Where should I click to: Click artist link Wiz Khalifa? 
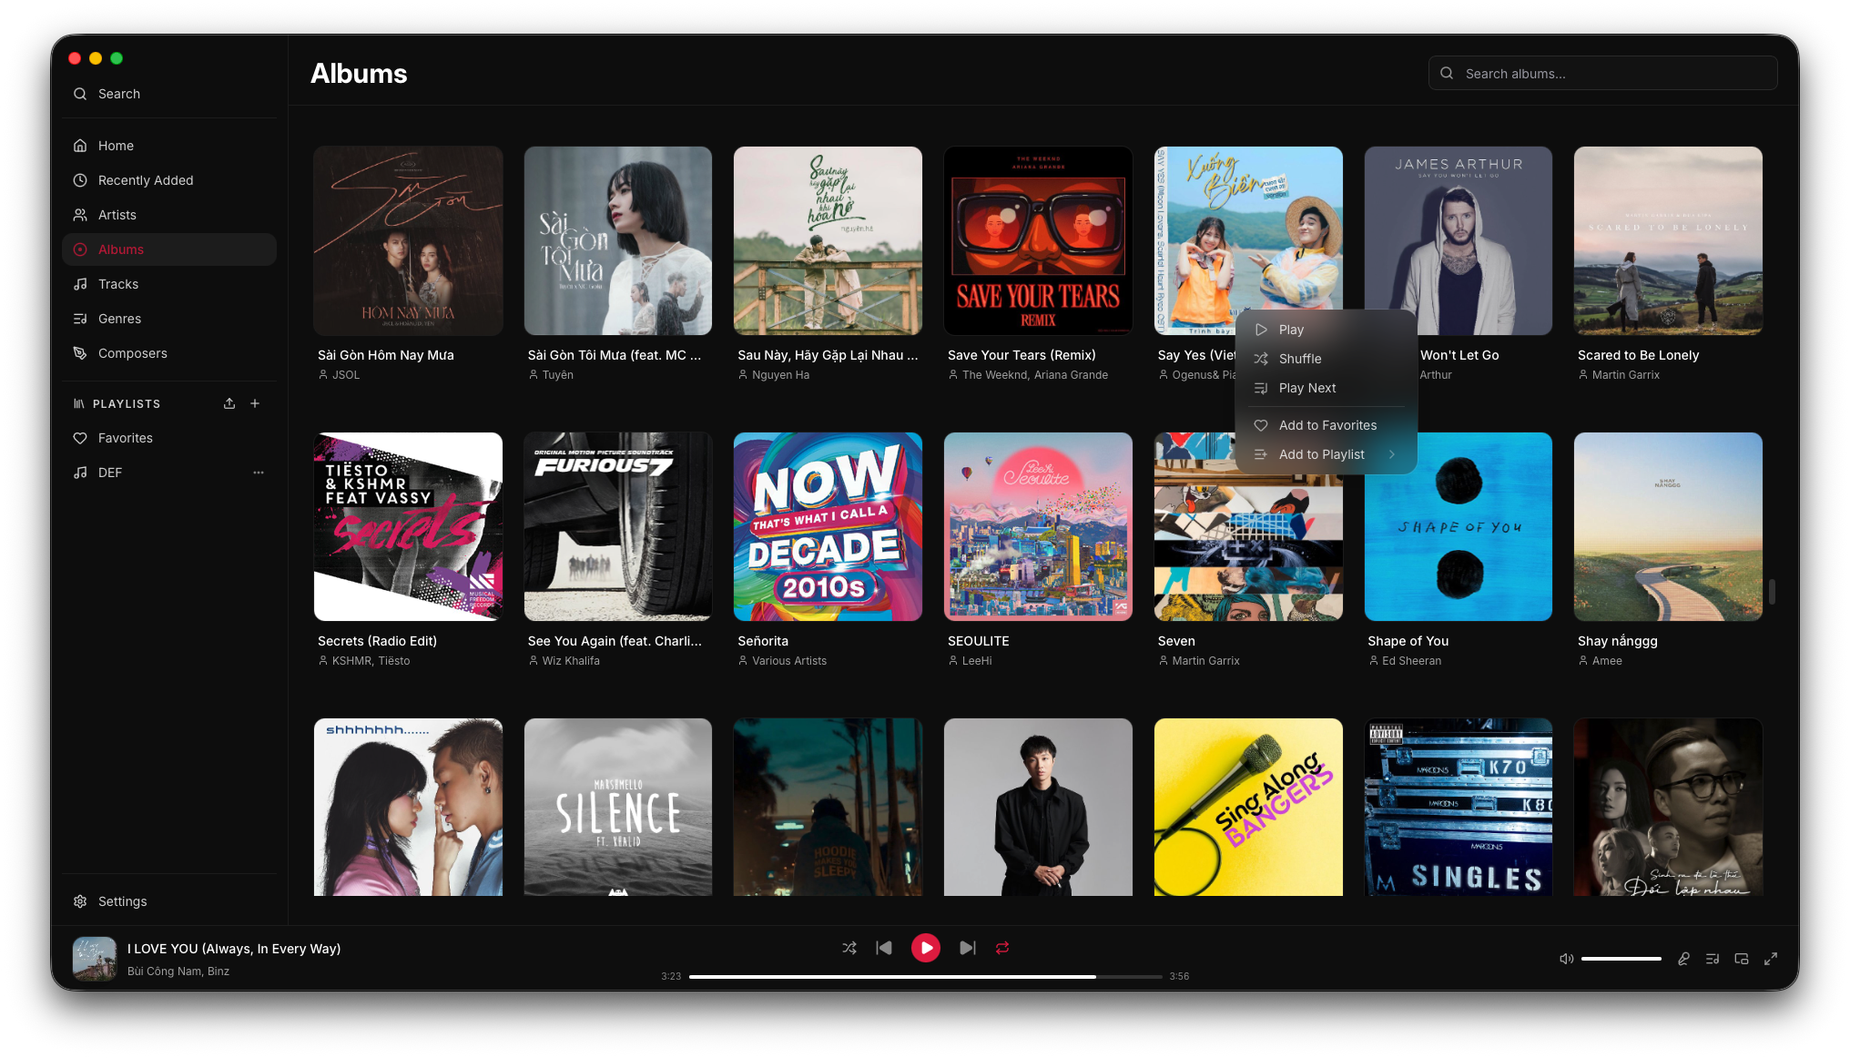click(x=571, y=661)
